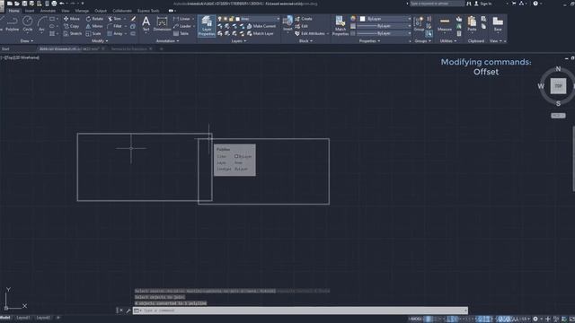Click Make Current layer button
This screenshot has width=575, height=323.
[x=261, y=26]
